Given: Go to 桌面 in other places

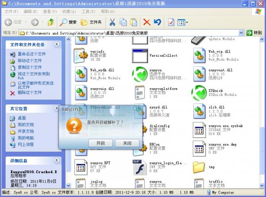Looking at the screenshot, I should 22,118.
